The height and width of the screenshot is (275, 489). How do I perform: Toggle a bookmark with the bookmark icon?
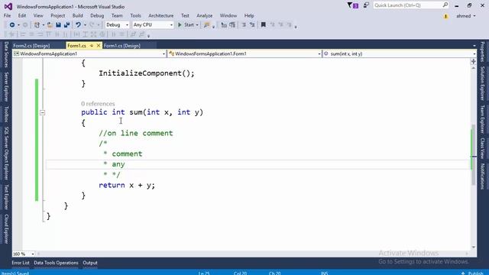[263, 25]
